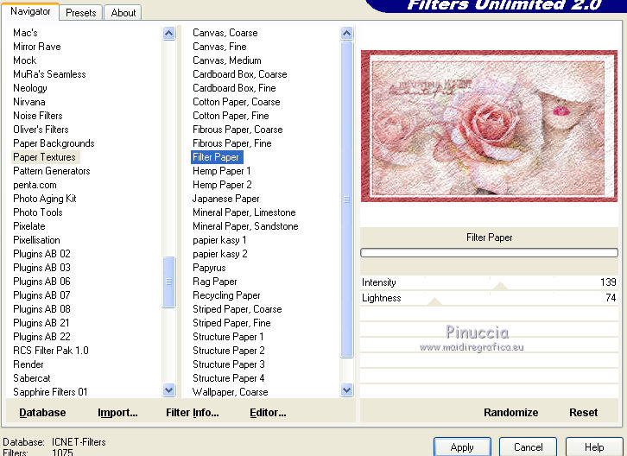Select the Pixelate category

pos(28,226)
